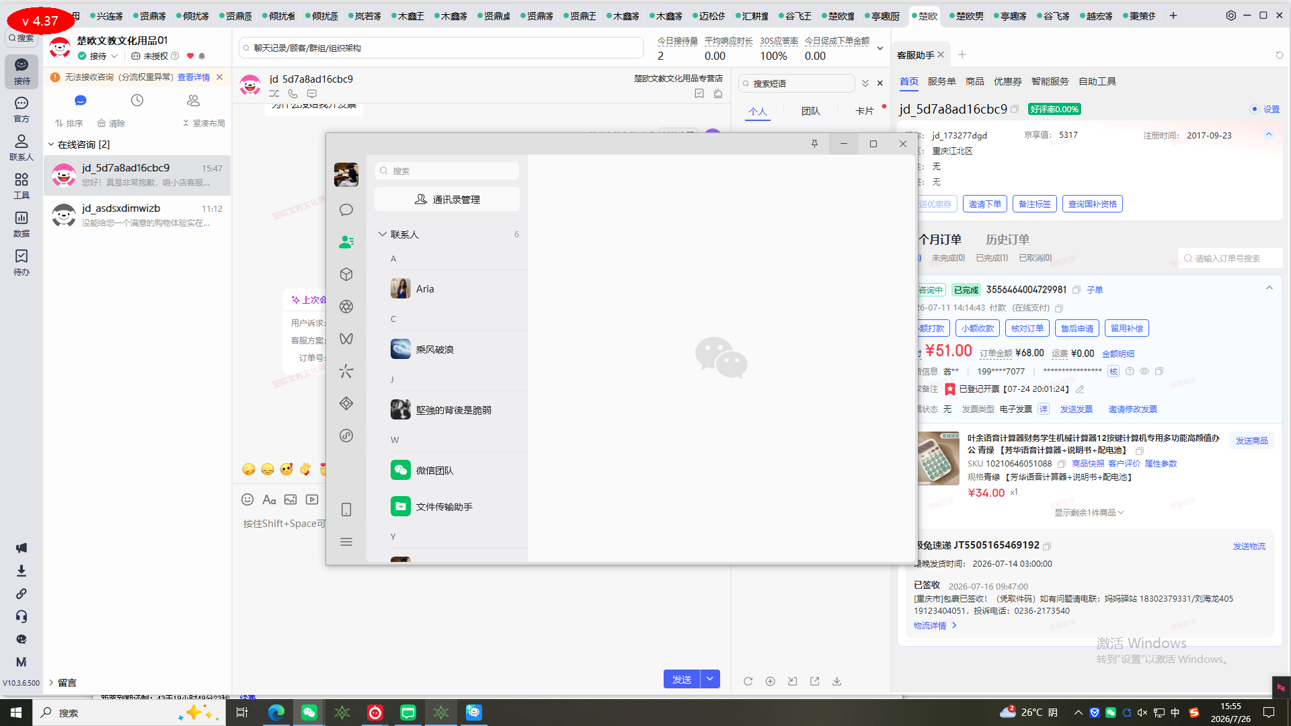This screenshot has height=726, width=1291.
Task: Open 联系人 in JD left sidebar
Action: click(x=22, y=148)
